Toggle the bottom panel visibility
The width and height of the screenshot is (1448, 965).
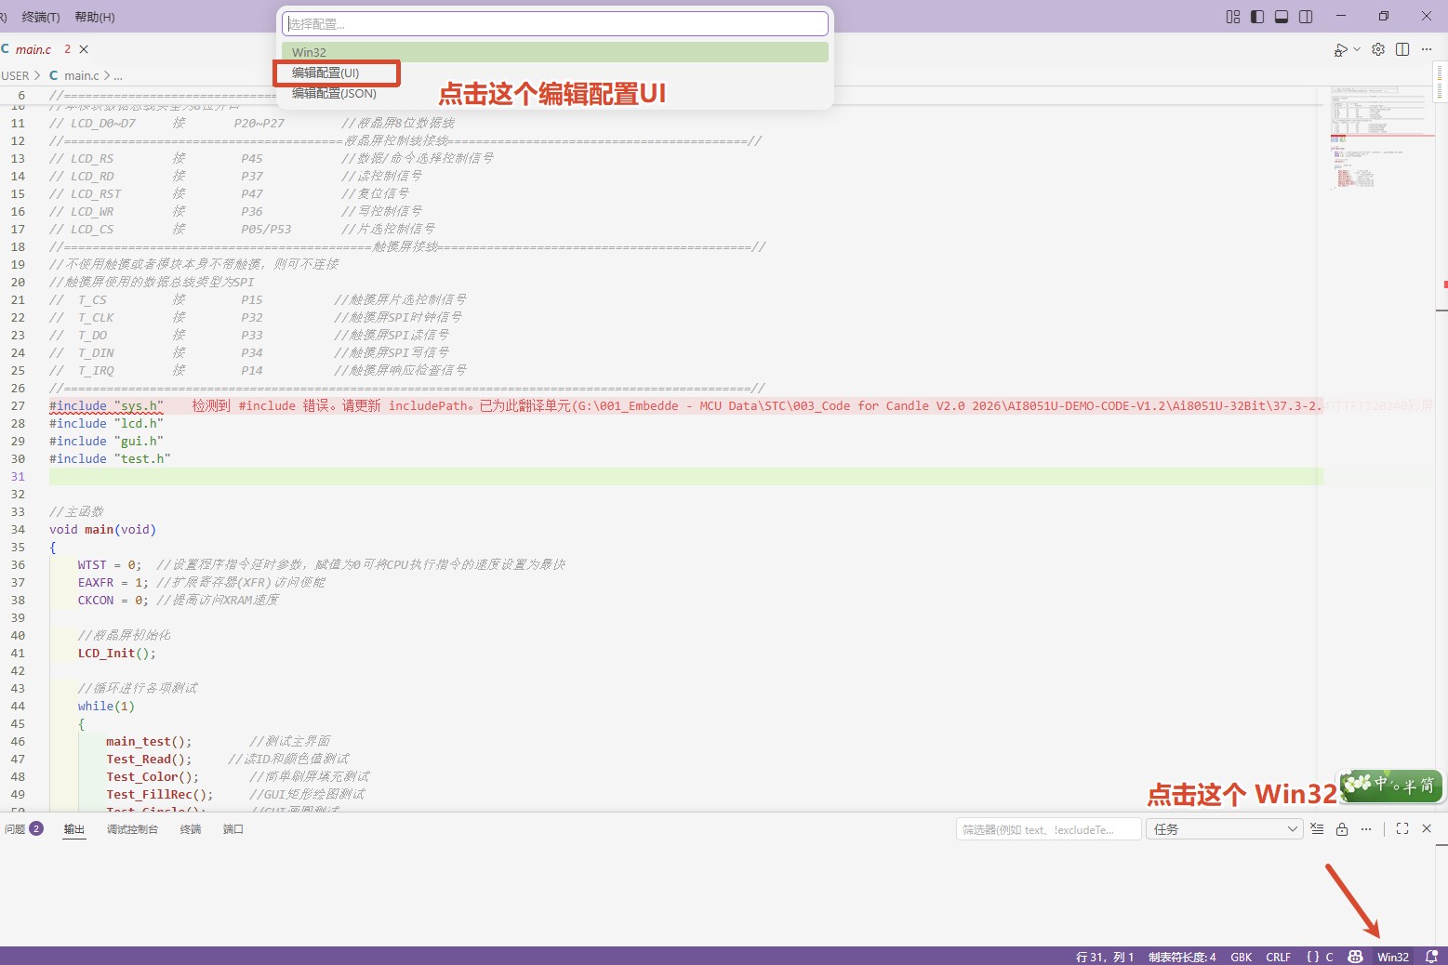click(1282, 17)
